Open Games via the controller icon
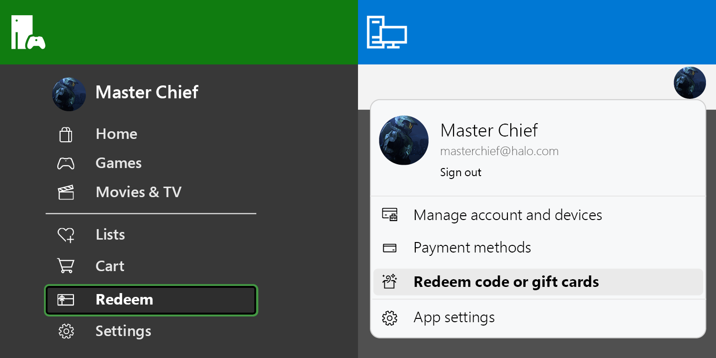The width and height of the screenshot is (716, 358). pos(65,164)
